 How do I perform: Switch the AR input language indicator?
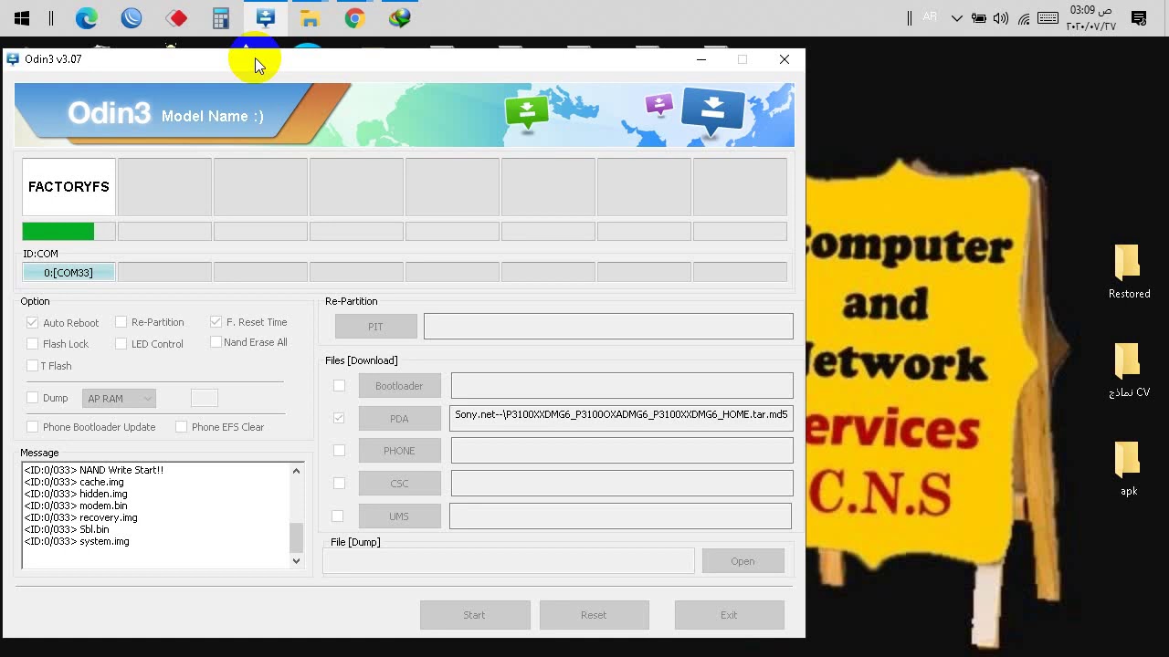point(930,17)
